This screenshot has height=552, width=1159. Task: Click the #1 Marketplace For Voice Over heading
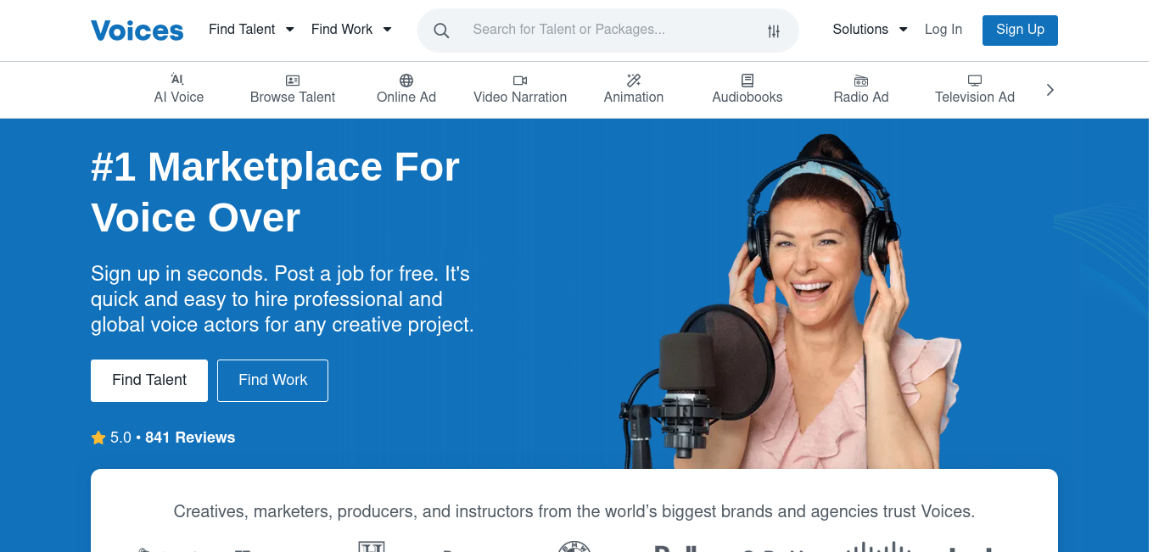[275, 192]
